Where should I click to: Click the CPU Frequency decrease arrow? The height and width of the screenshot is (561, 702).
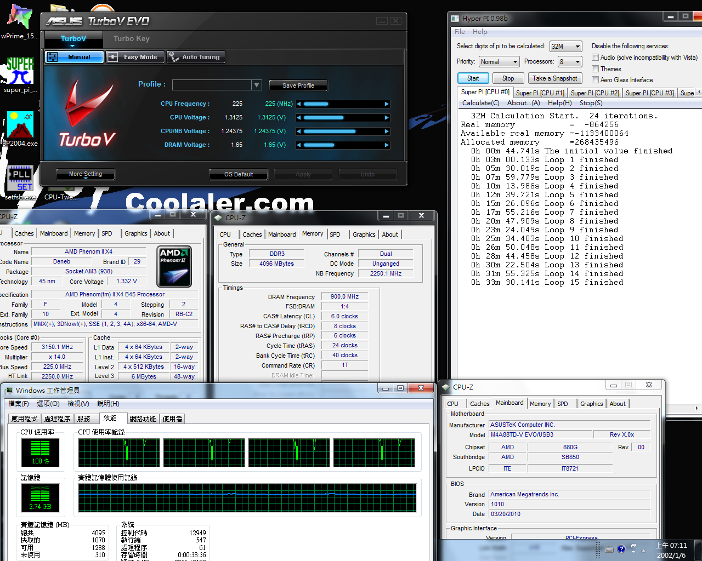click(299, 104)
